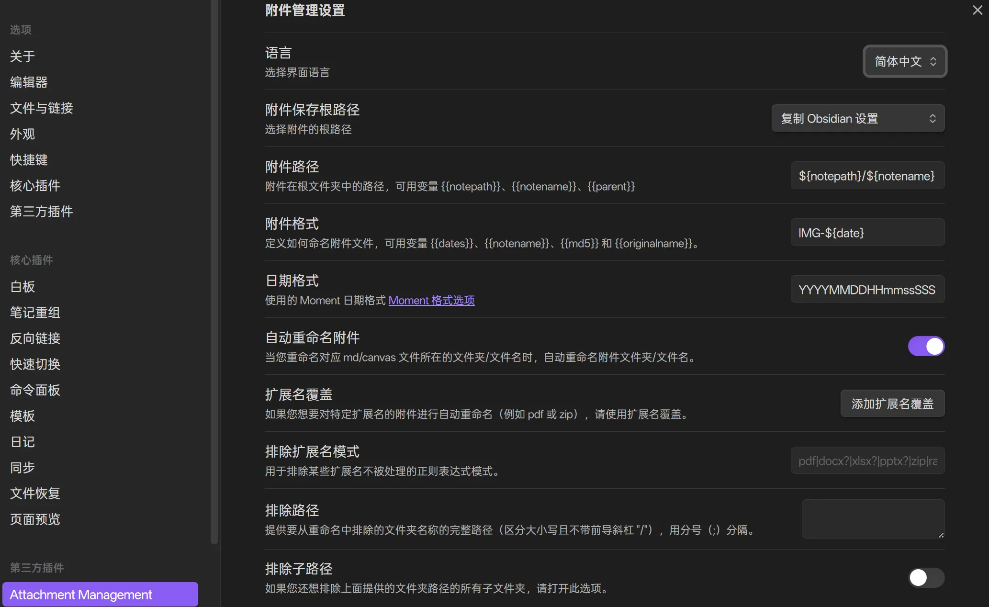Screen dimensions: 989x607
Task: Open the 简体中文 language dropdown
Action: (x=905, y=61)
